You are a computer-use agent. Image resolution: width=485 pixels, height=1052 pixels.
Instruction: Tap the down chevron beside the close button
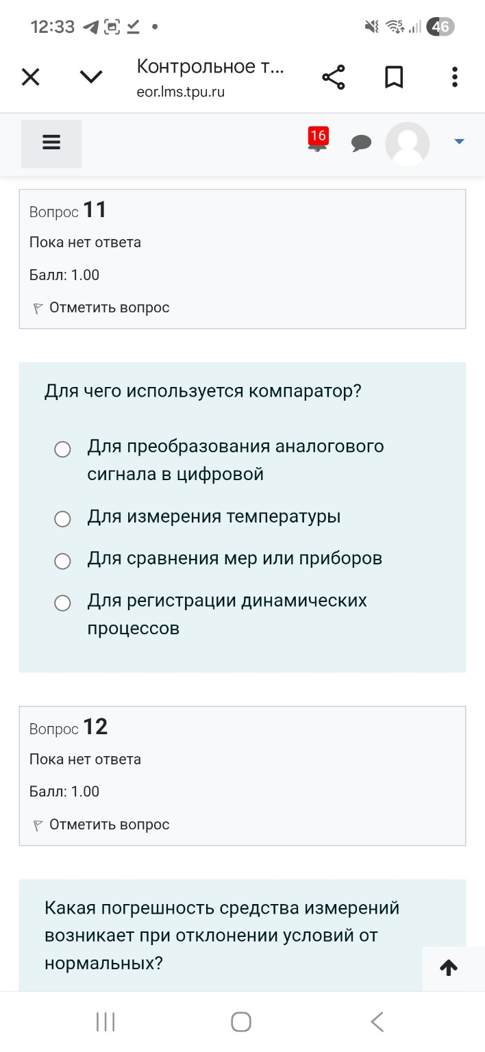[90, 77]
